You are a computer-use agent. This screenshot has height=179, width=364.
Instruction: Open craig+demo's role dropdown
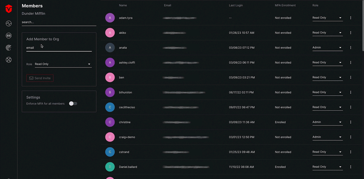coord(328,137)
